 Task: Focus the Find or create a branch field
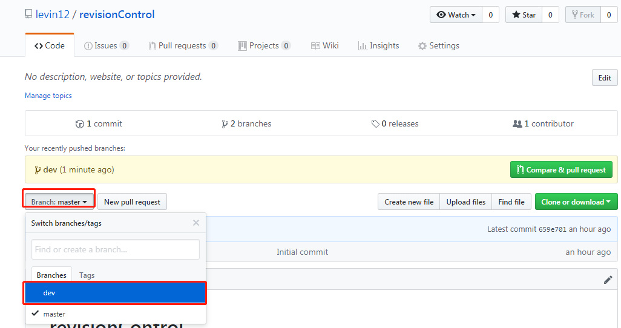115,249
